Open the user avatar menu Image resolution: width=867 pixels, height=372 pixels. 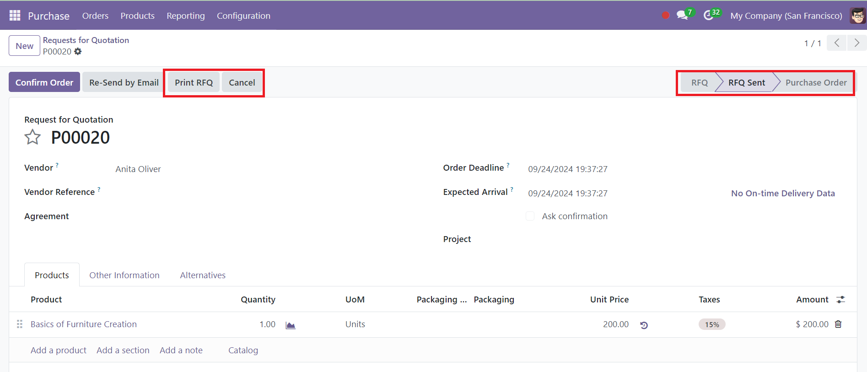858,16
